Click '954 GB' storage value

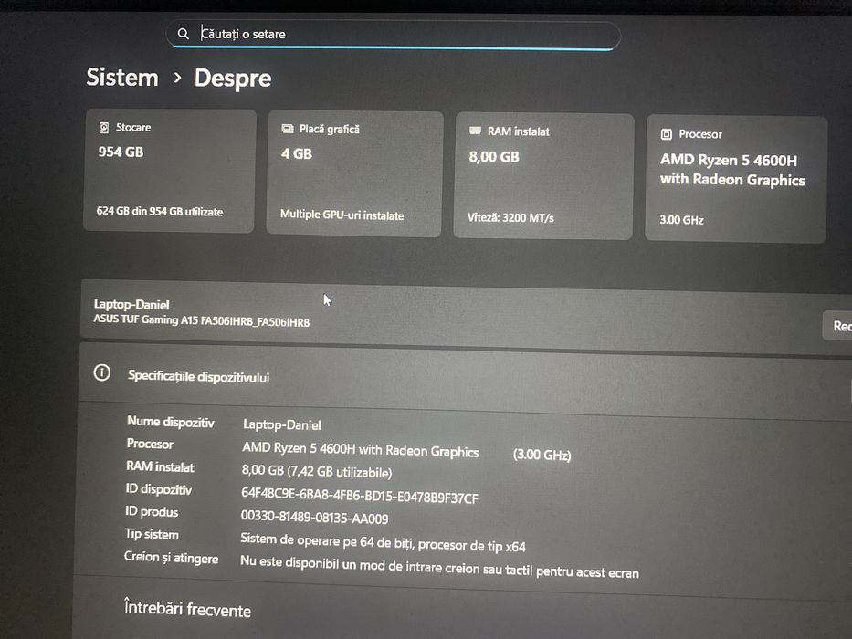(121, 152)
